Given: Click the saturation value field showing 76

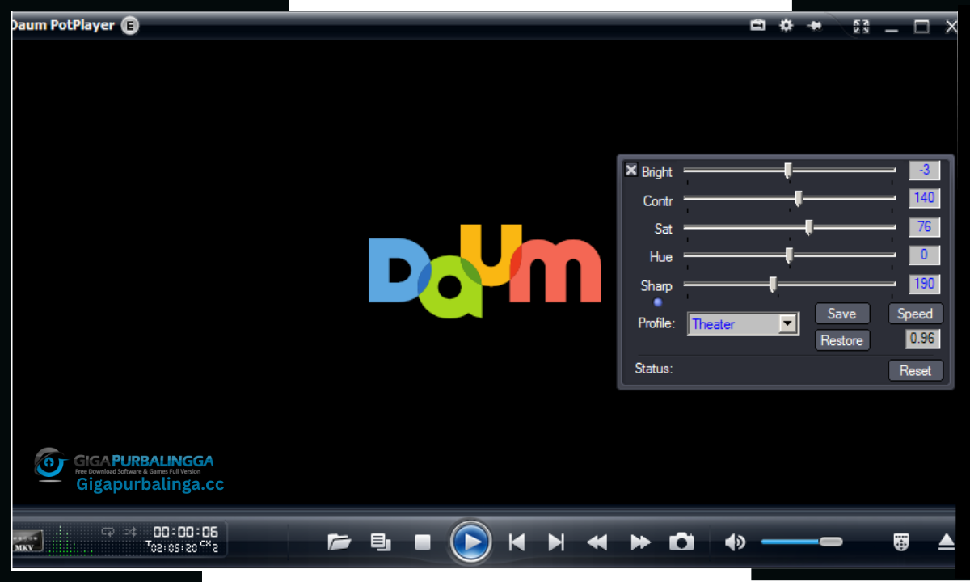Looking at the screenshot, I should pyautogui.click(x=925, y=227).
